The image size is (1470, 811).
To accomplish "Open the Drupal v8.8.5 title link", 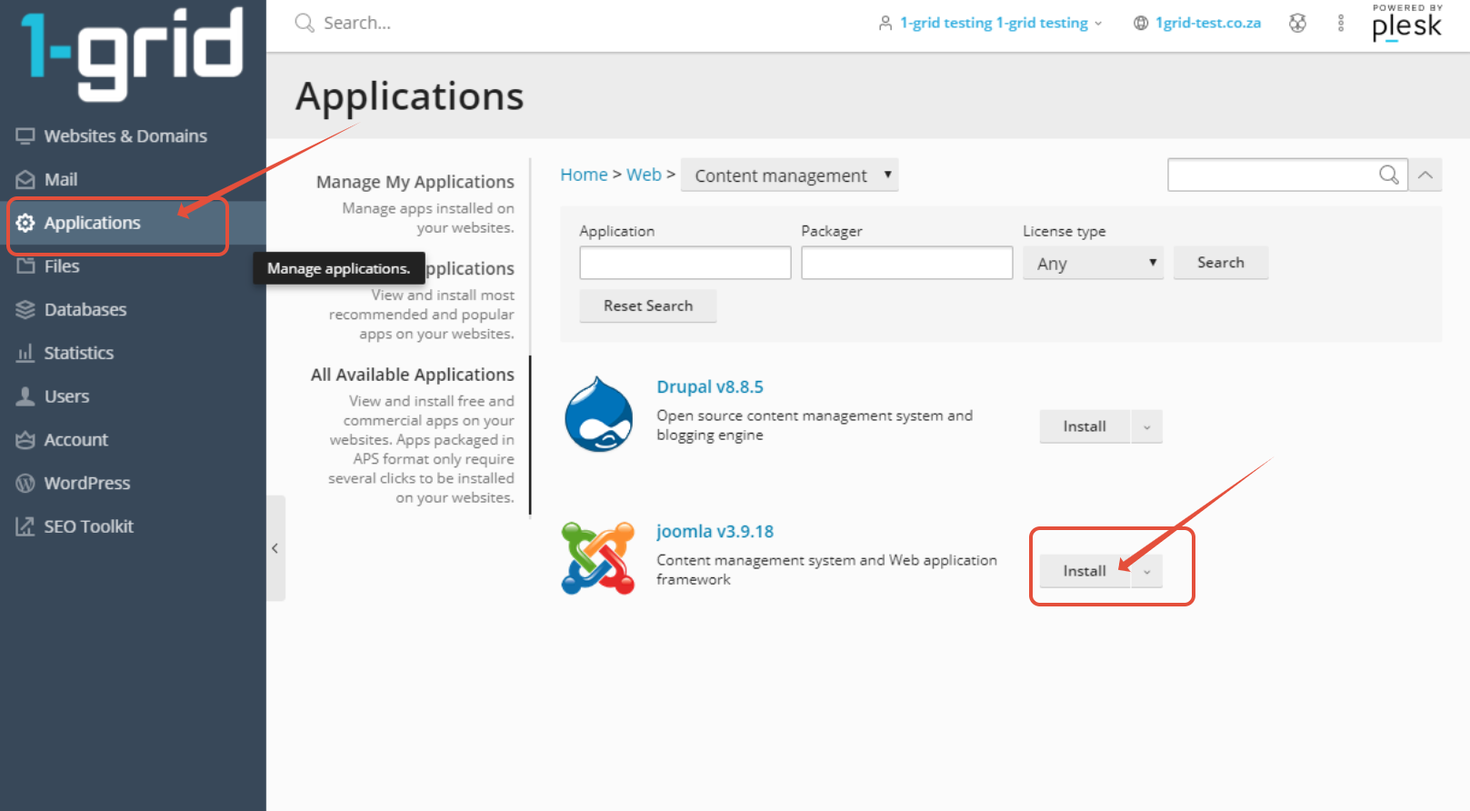I will coord(709,386).
